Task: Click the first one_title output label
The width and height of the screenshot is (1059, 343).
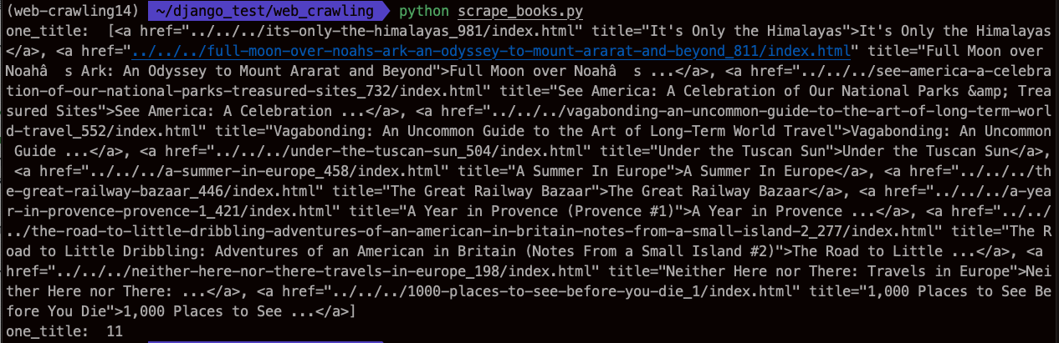Action: (x=47, y=32)
